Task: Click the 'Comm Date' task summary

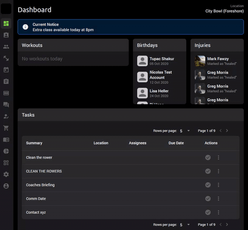Action: (x=36, y=199)
